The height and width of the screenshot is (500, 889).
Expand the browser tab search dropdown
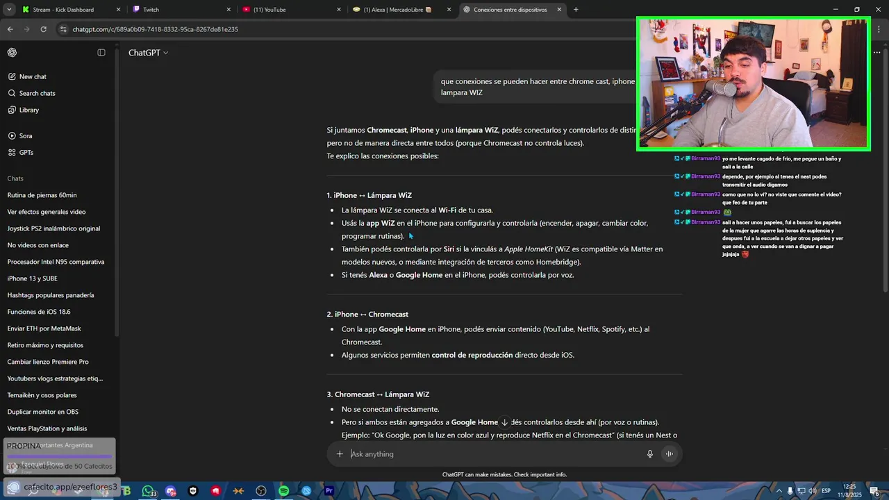coord(9,10)
